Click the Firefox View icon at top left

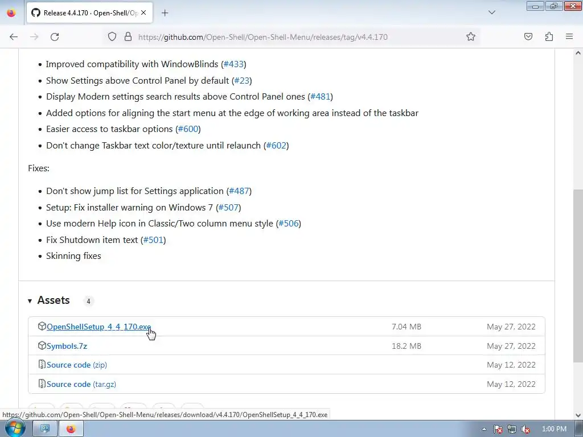coord(11,13)
